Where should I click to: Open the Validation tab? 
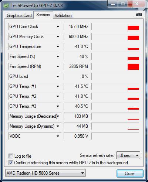tap(63, 16)
